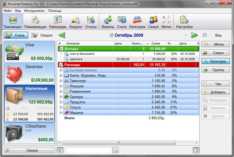Click the search magnifier icon
Image resolution: width=234 pixels, height=157 pixels.
coord(115,150)
